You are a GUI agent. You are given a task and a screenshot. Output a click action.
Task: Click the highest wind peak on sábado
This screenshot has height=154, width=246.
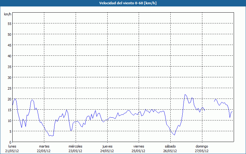click(185, 95)
